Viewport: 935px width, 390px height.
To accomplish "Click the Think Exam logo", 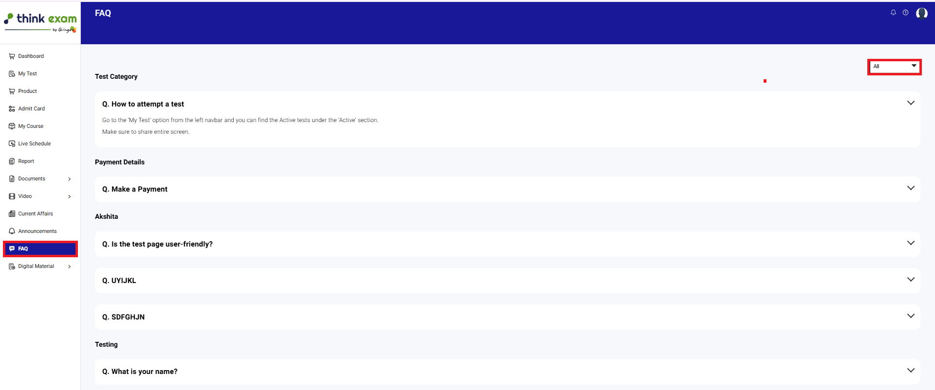I will (40, 22).
